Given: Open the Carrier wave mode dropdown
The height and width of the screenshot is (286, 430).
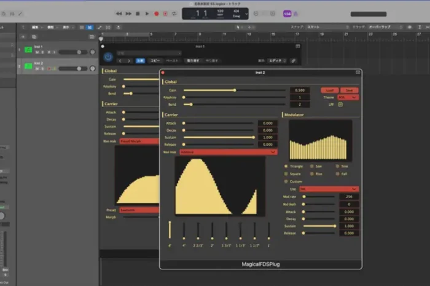Looking at the screenshot, I should (x=228, y=152).
